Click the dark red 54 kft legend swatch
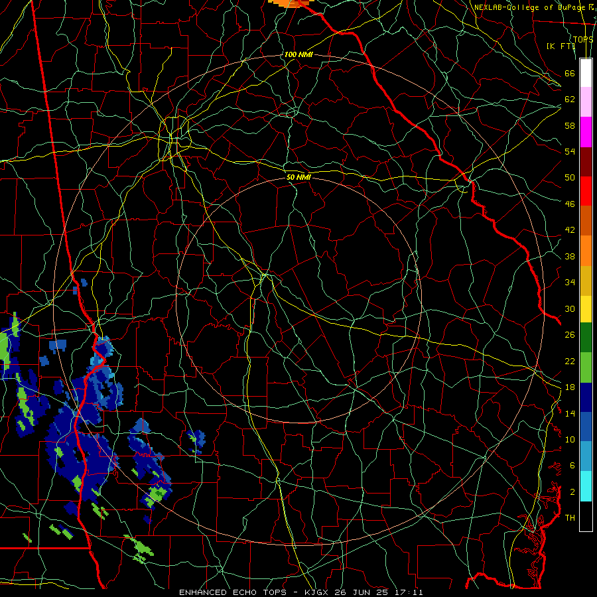This screenshot has height=597, width=597. (x=586, y=161)
